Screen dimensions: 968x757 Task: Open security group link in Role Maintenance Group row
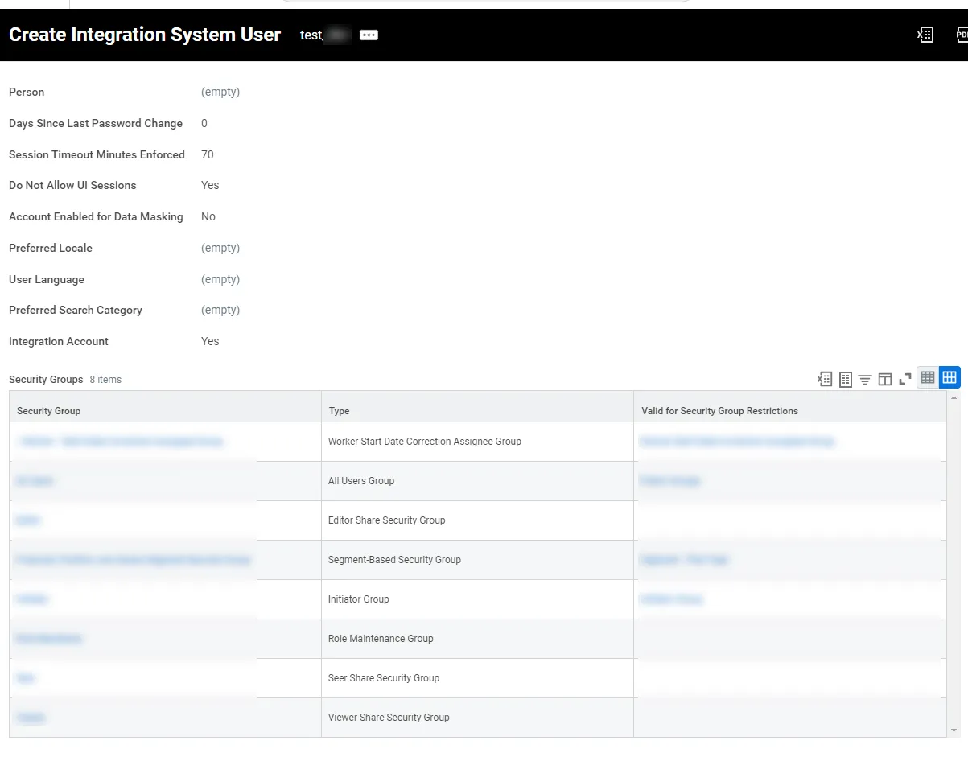48,639
